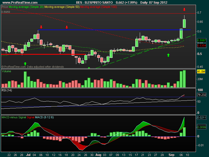Click the tall final green volume bar
Image resolution: width=209 pixels, height=157 pixels.
(184, 79)
